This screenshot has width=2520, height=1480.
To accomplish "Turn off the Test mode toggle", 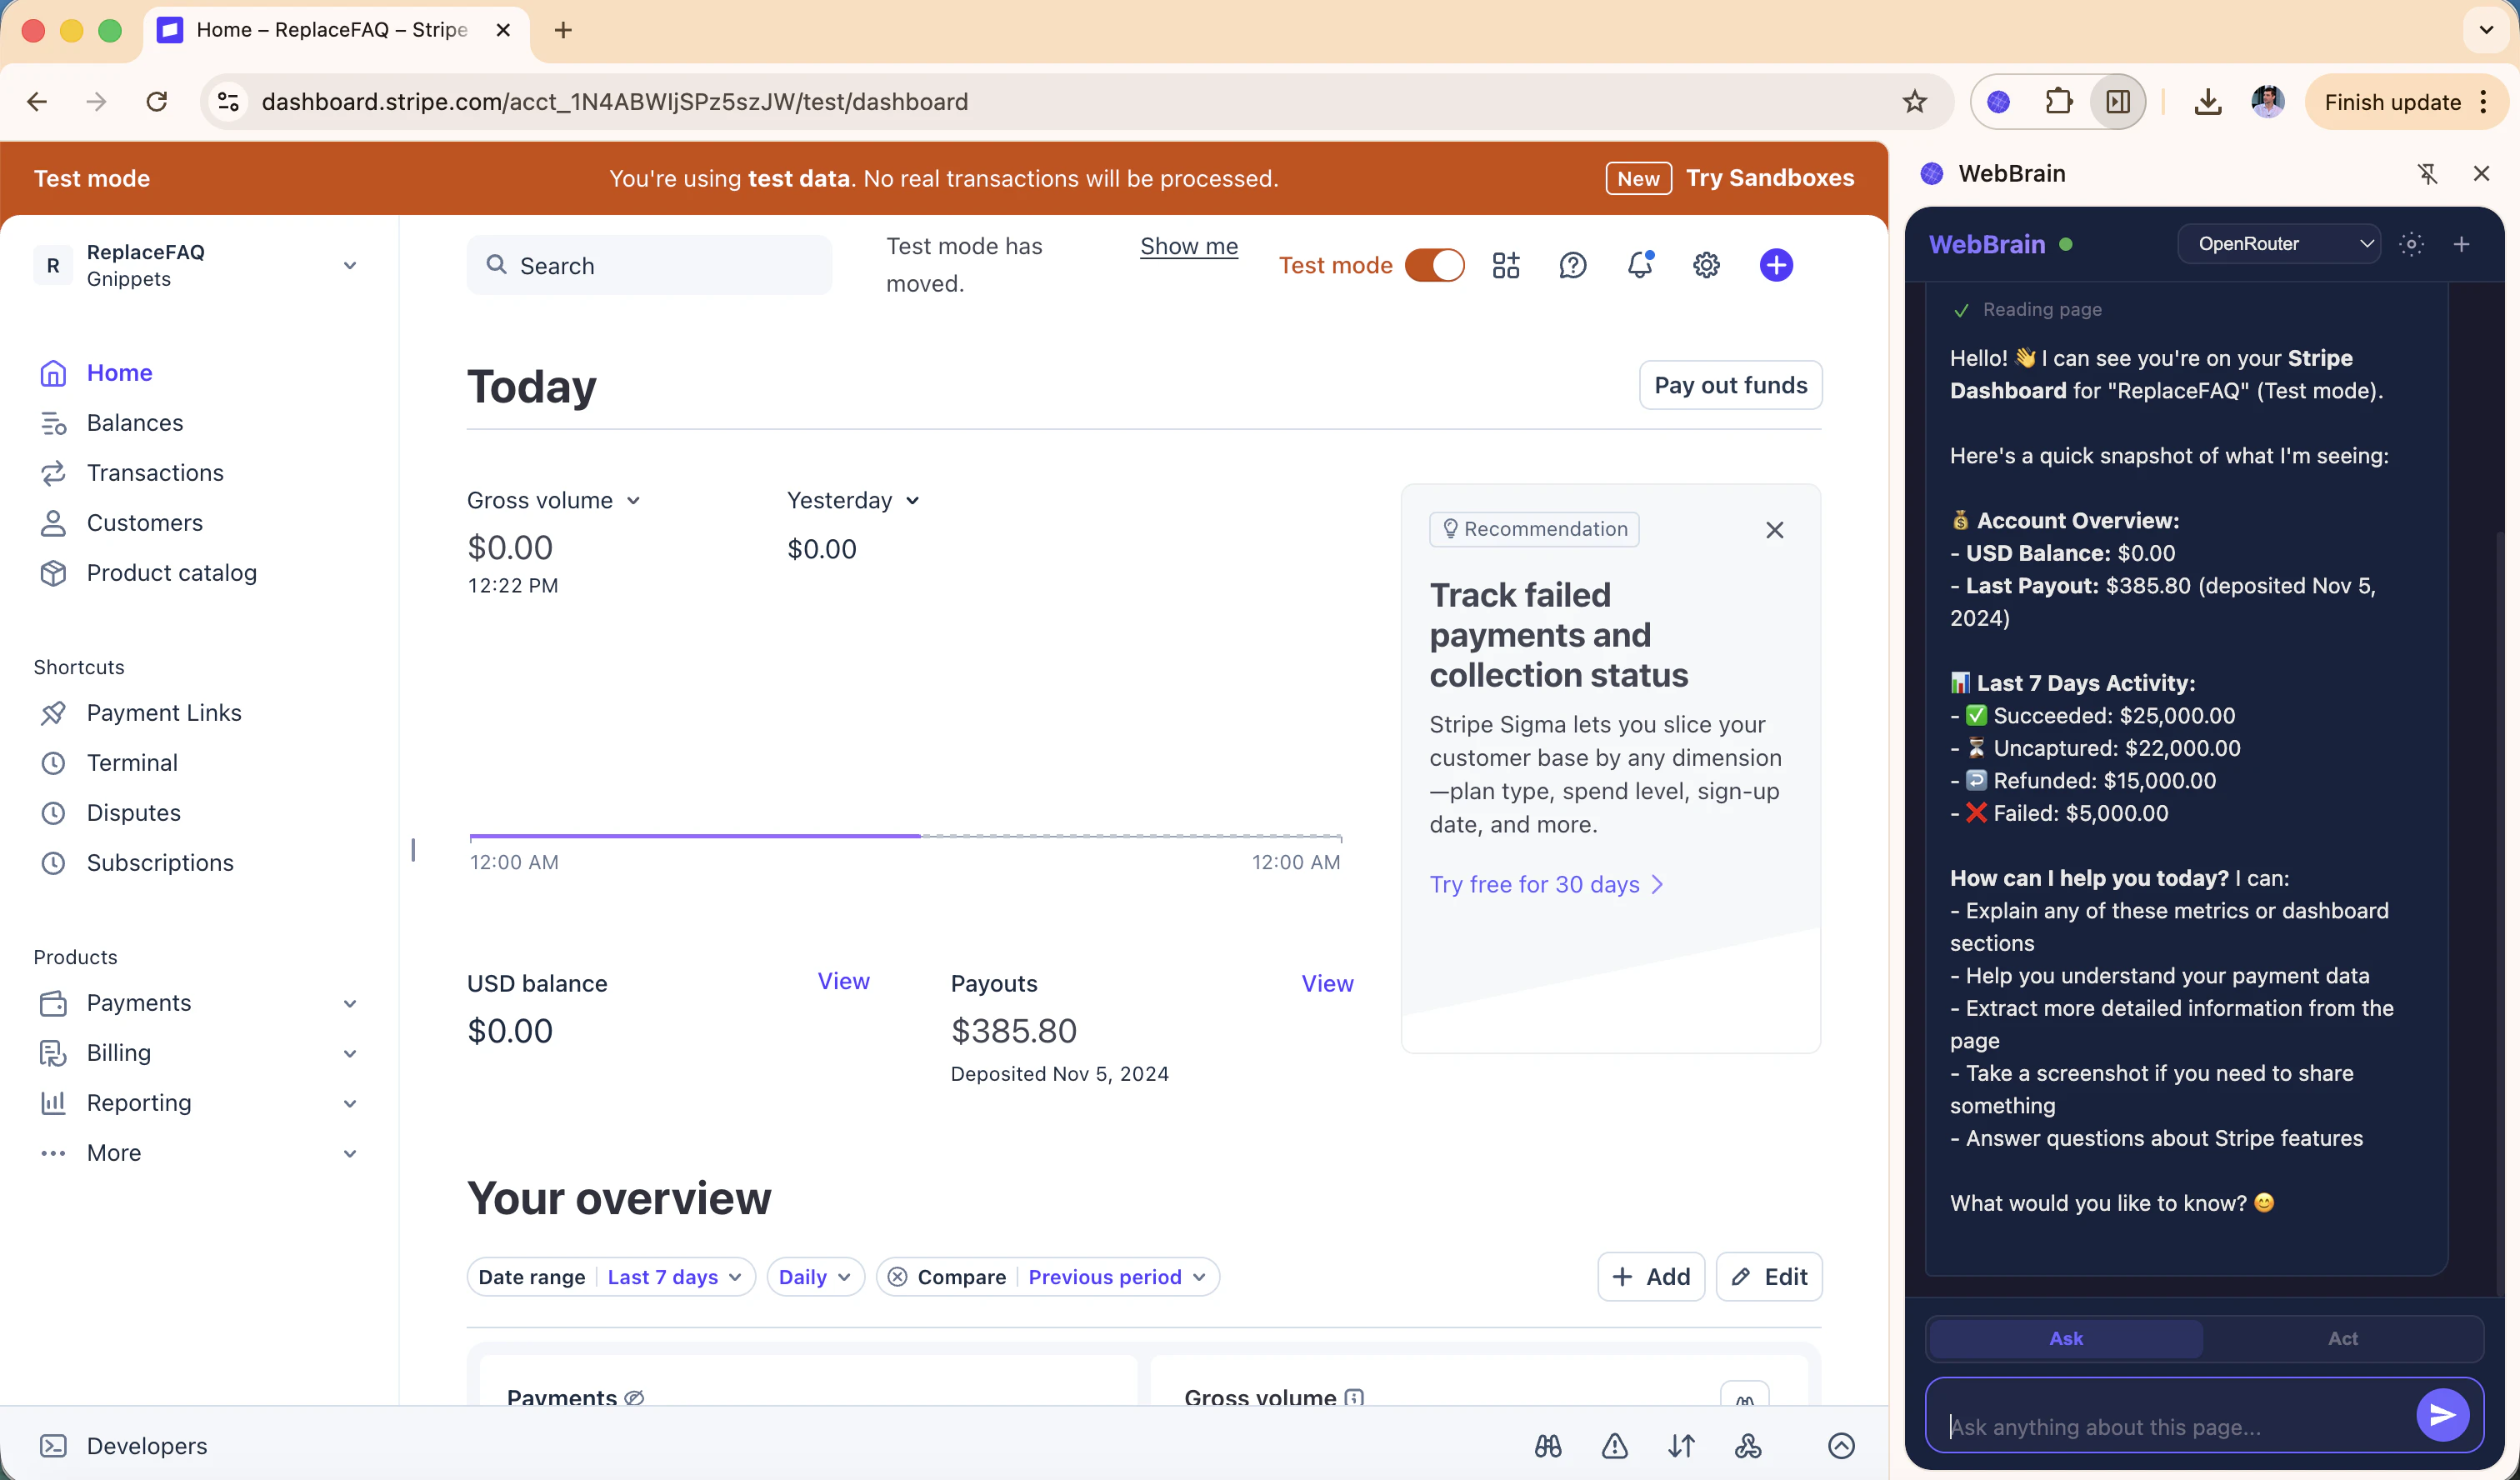I will click(x=1434, y=265).
